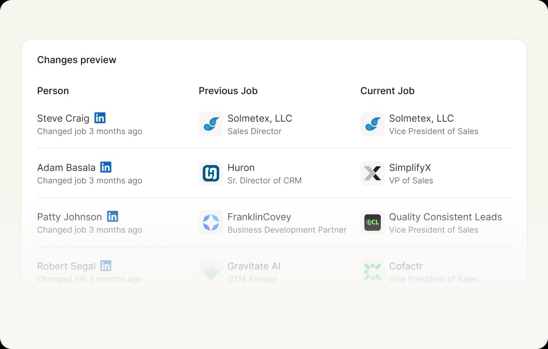The height and width of the screenshot is (349, 548).
Task: Click the Cofactr company logo
Action: coord(372,272)
